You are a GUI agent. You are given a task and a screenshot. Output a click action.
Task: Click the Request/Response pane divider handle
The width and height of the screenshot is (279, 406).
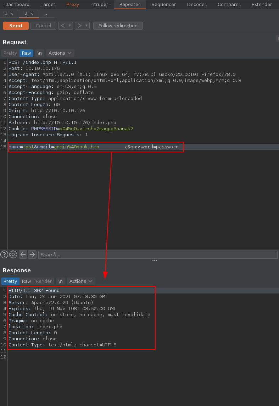155,260
